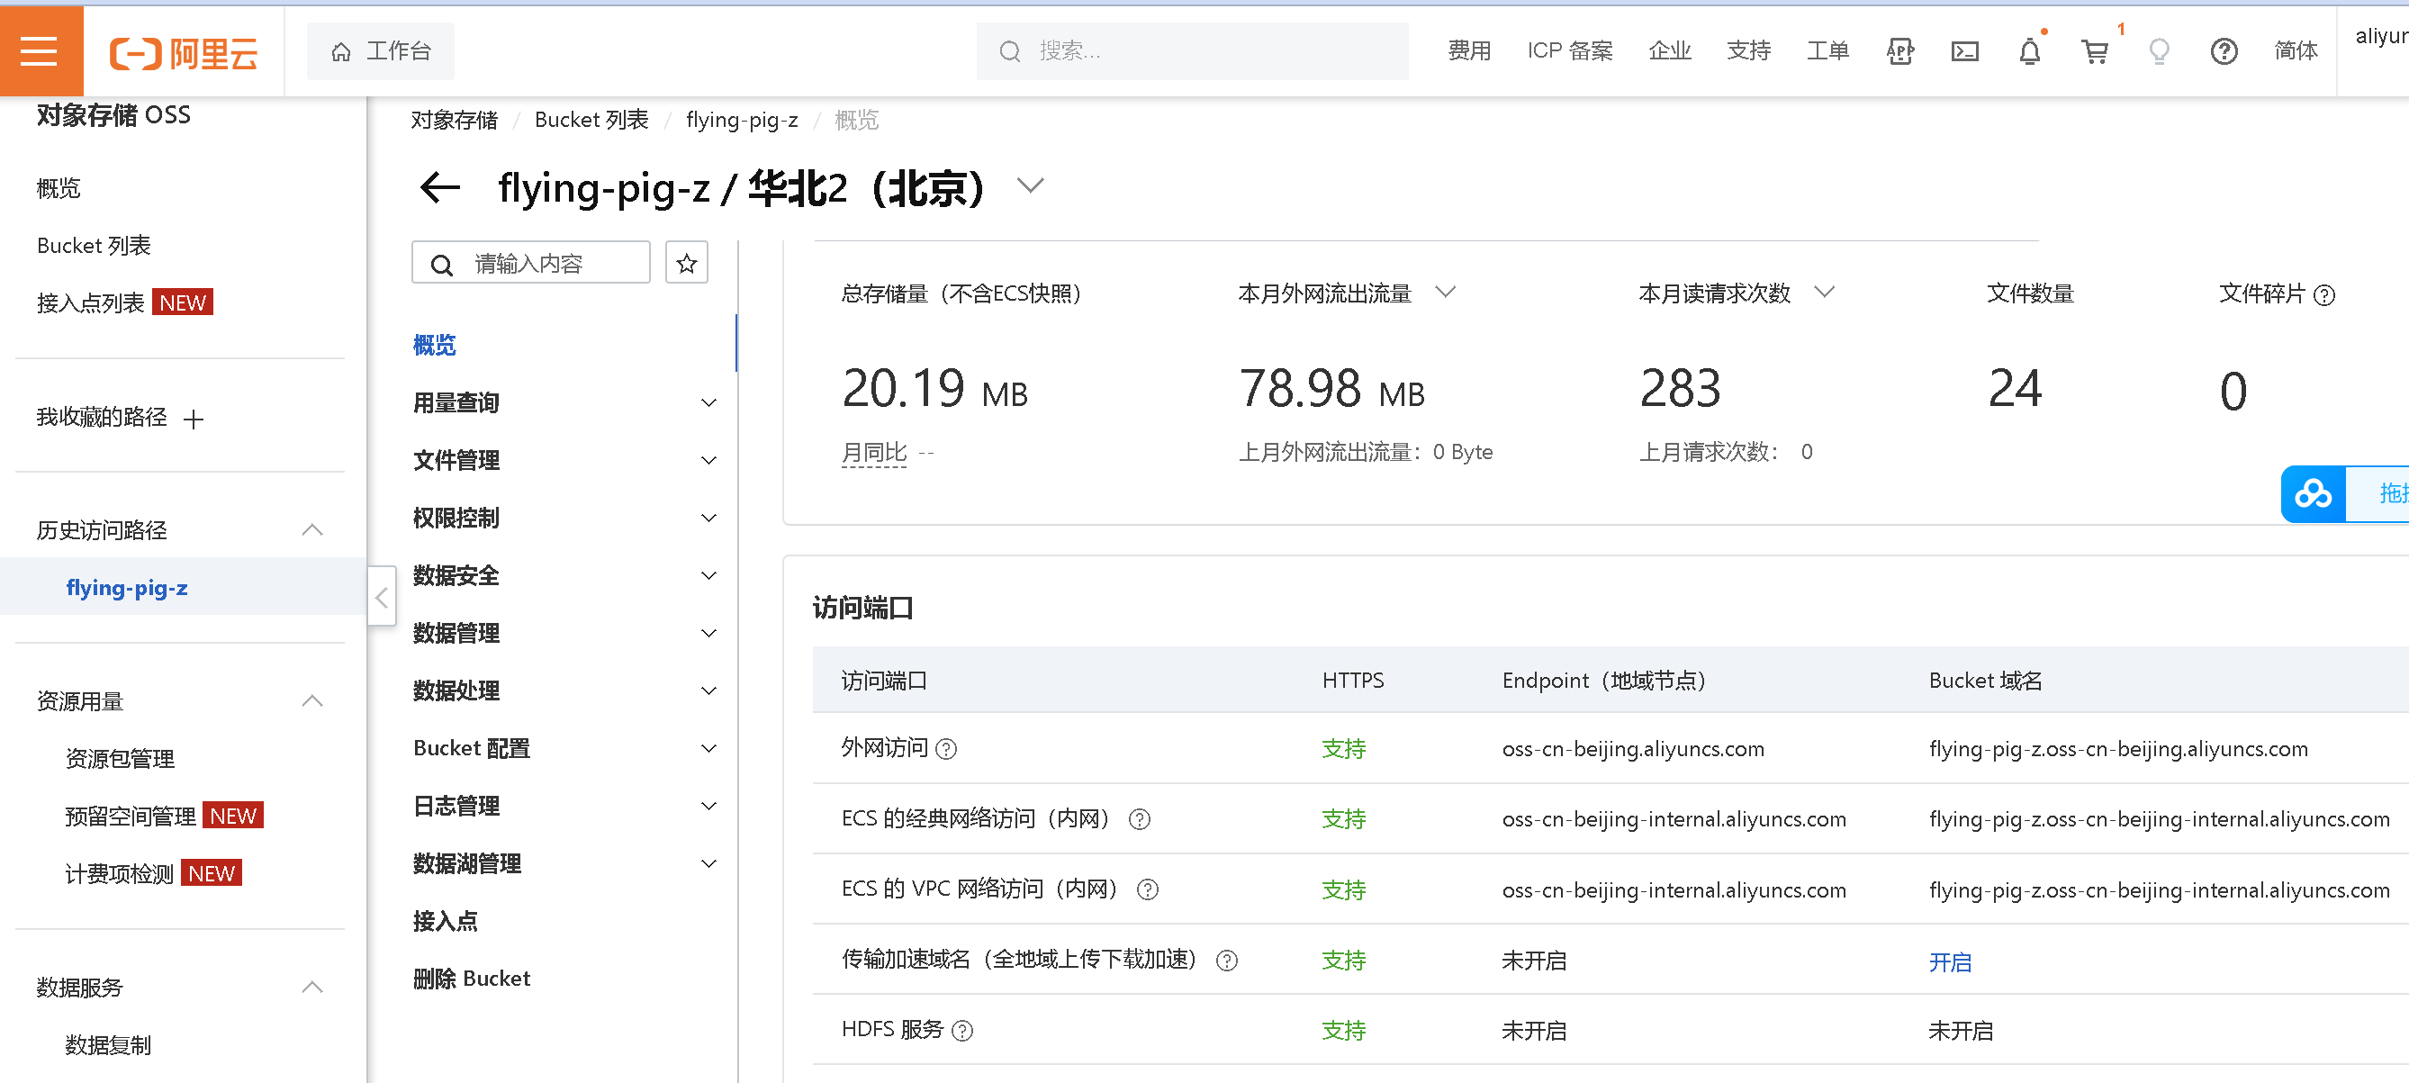Collapse the 数据服务 sidebar group
Viewport: 2409px width, 1083px height.
[x=312, y=988]
